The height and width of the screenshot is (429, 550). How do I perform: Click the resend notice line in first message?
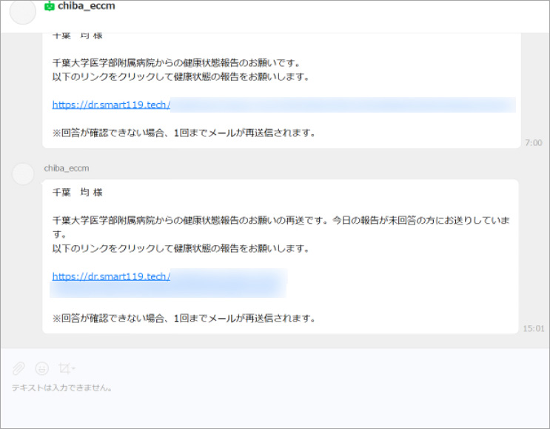(x=184, y=133)
